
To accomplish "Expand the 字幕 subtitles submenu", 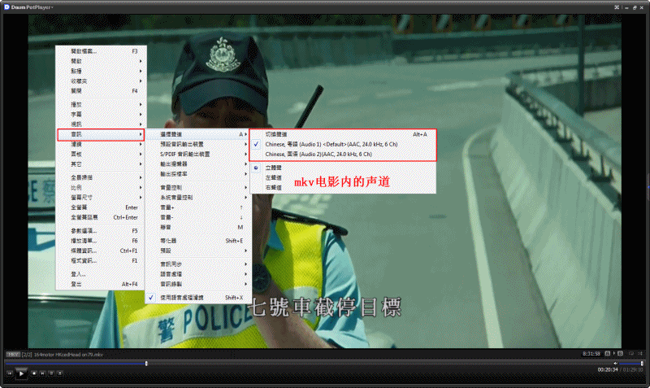I will coord(101,114).
